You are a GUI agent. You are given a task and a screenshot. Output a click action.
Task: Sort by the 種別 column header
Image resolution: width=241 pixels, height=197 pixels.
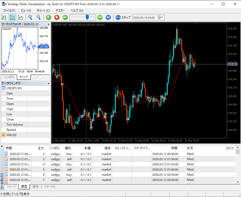[67, 148]
